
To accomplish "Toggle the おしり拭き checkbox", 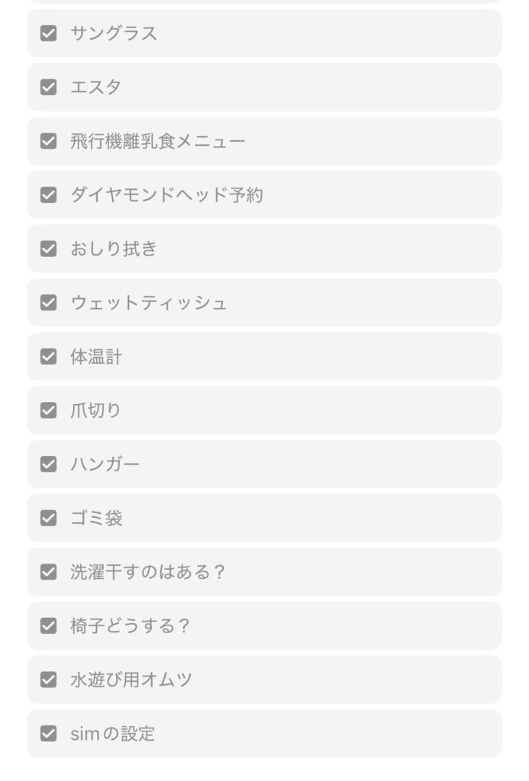I will 49,249.
